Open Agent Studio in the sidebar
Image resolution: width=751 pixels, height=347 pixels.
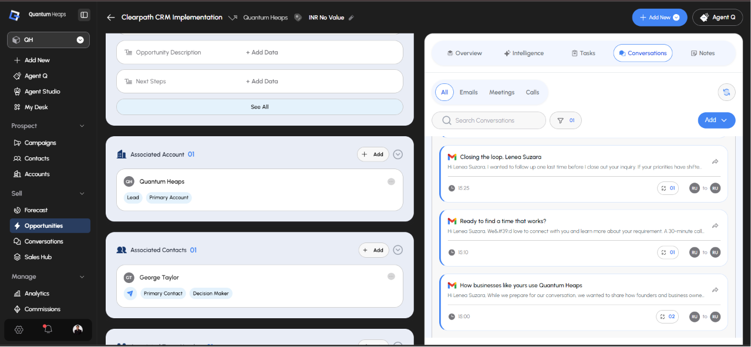[36, 92]
